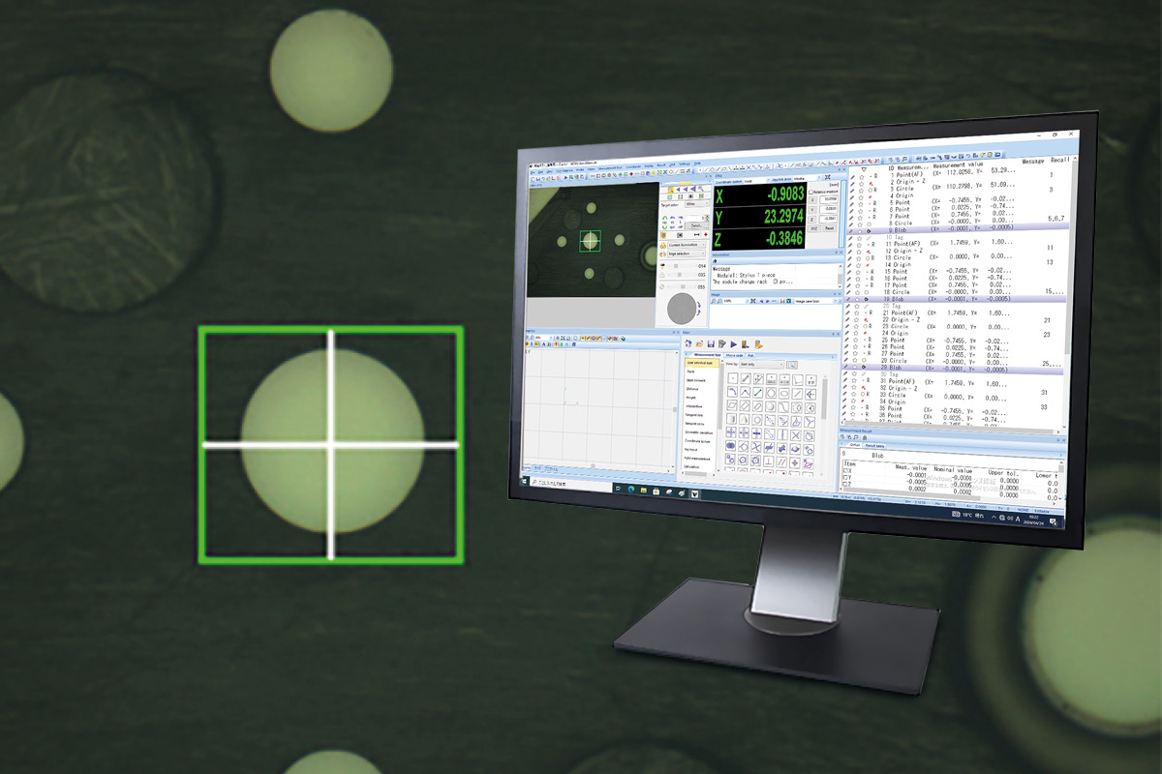1162x774 pixels.
Task: Click the Detail... button in the camera panel
Action: (696, 224)
